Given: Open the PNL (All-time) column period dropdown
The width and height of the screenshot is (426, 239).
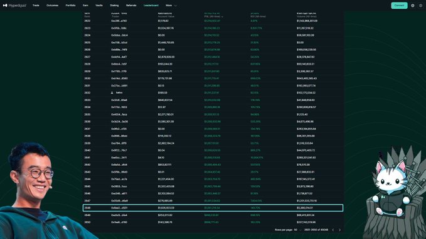Looking at the screenshot, I should (213, 16).
